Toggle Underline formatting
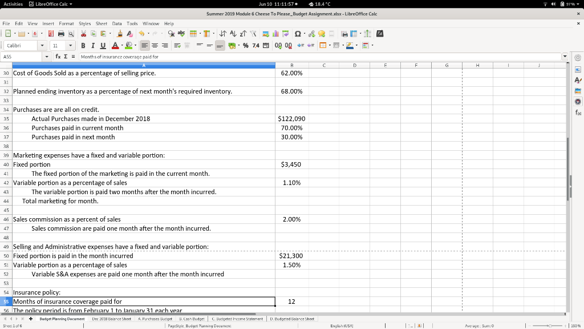Viewport: 584px width, 329px height. coord(103,46)
